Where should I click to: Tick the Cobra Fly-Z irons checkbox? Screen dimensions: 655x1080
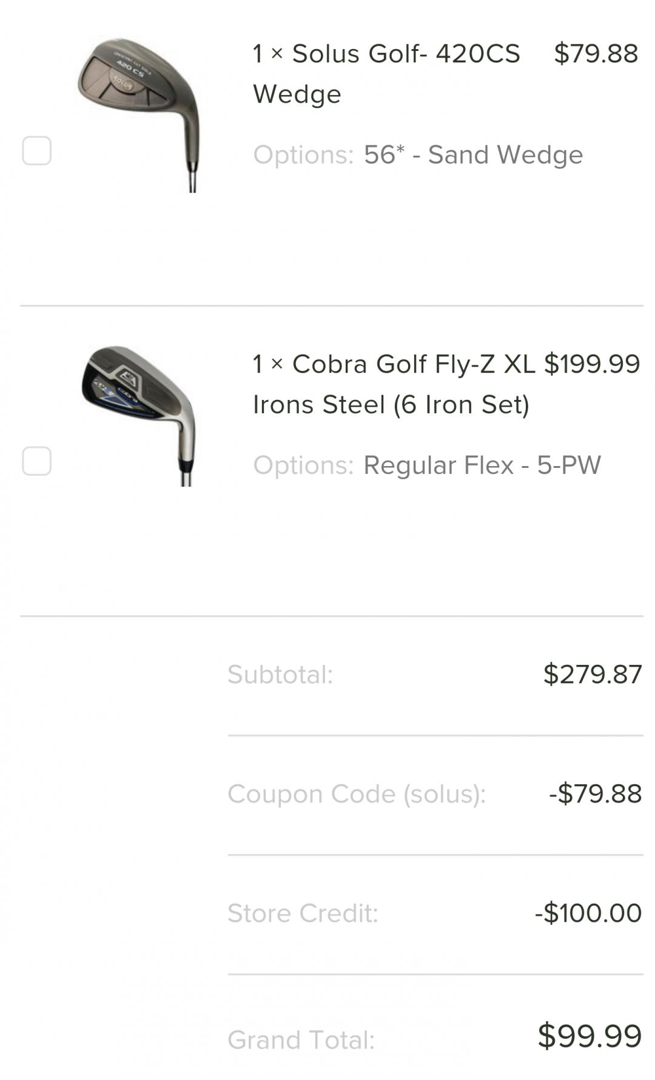(x=36, y=461)
